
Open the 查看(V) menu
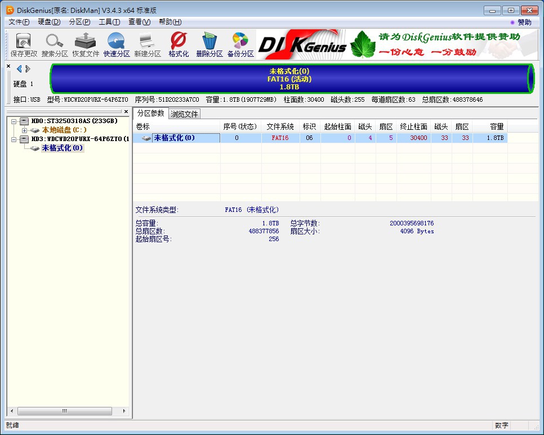pyautogui.click(x=140, y=22)
